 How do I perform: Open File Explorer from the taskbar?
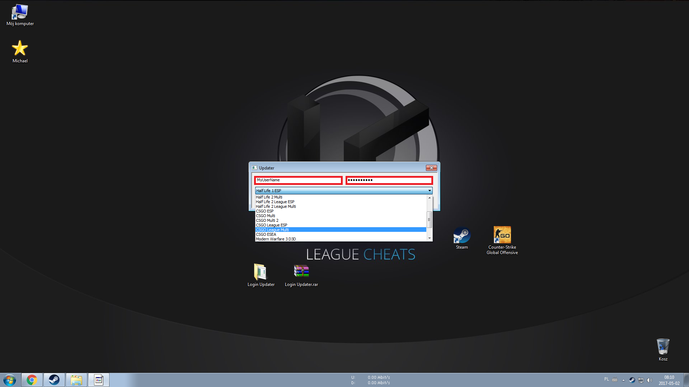[76, 380]
